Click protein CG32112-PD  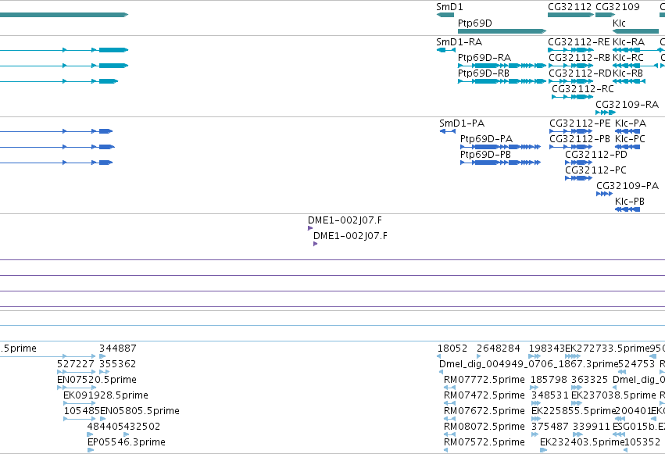(x=579, y=163)
